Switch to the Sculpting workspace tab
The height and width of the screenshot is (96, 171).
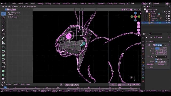tap(48, 3)
